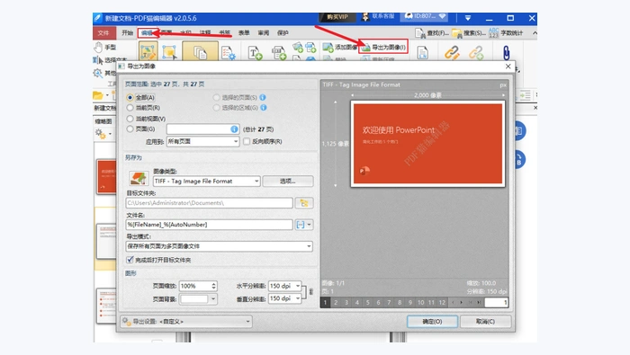Image resolution: width=630 pixels, height=355 pixels.
Task: Select the Current Page (当前页) radio button
Action: 130,108
